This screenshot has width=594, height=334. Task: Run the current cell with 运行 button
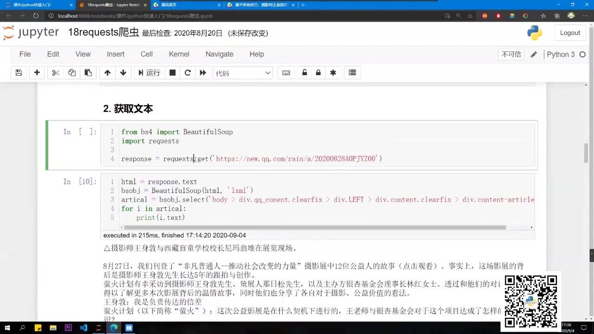click(149, 73)
